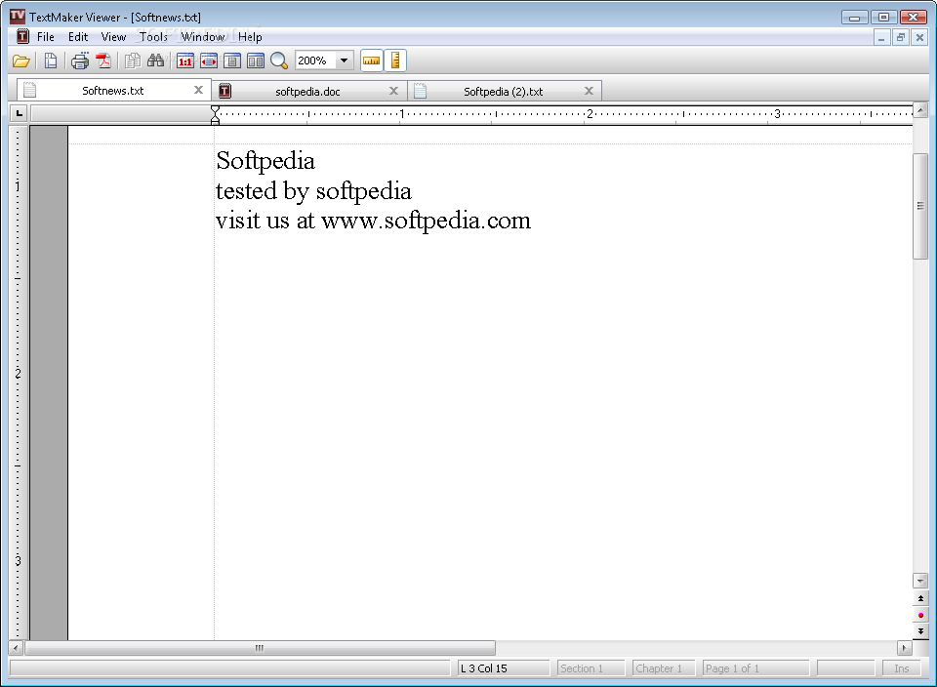Click the 200% zoom input field
This screenshot has width=937, height=687.
coord(315,61)
